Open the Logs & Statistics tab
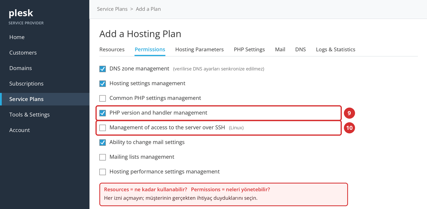This screenshot has height=209, width=427. pyautogui.click(x=335, y=50)
